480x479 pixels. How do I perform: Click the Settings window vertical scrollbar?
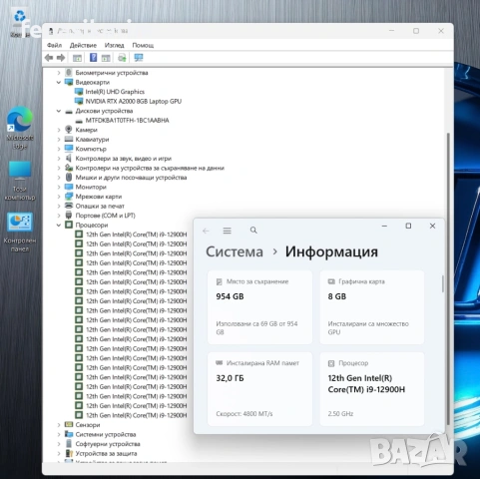[x=443, y=284]
